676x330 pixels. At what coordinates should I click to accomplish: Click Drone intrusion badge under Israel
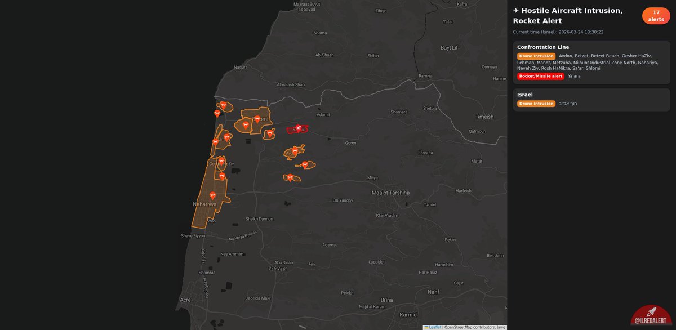536,104
